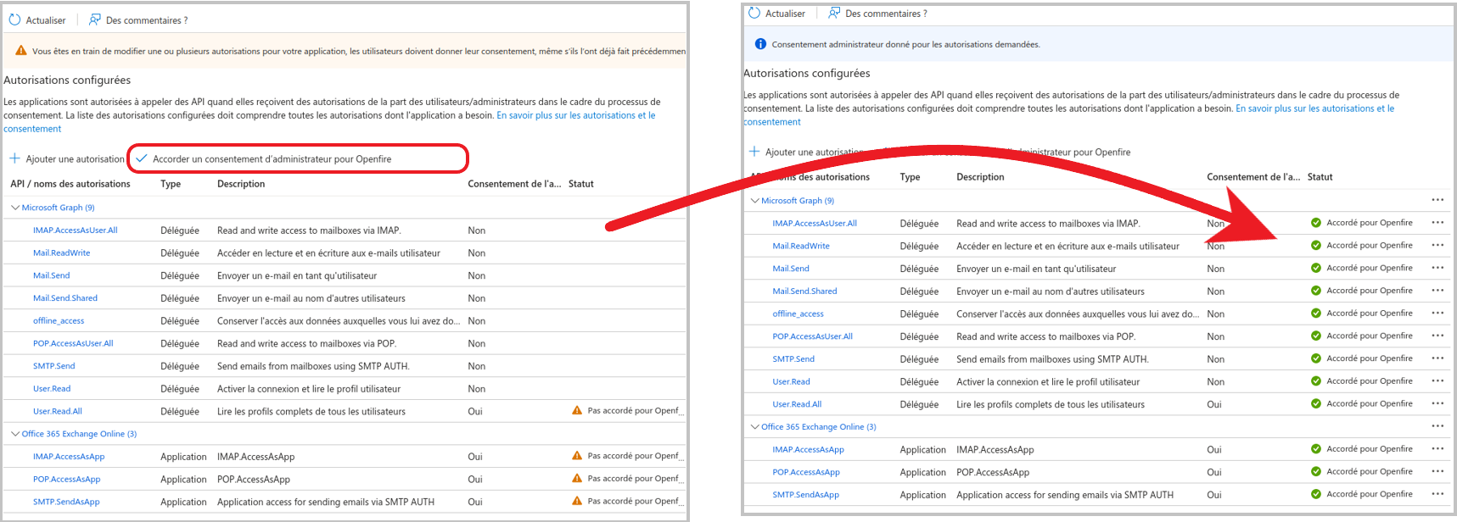Select 'Application access for sending emails' right panel
This screenshot has width=1457, height=522.
pyautogui.click(x=1065, y=495)
